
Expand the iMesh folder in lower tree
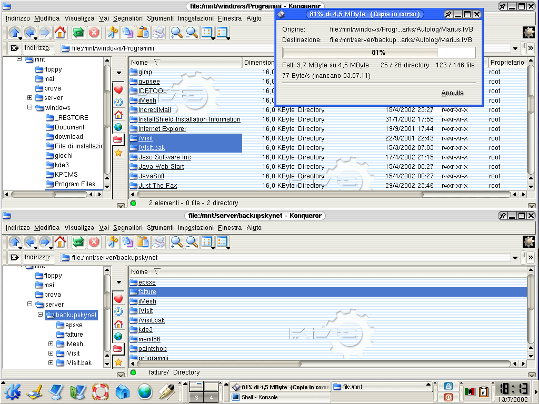(51, 344)
